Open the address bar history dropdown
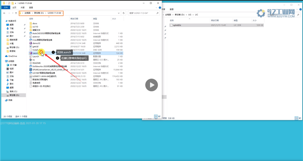303x161 pixels. pyautogui.click(x=119, y=13)
